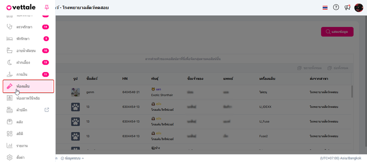Click the แสดงข้อมูล search button
This screenshot has width=367, height=162.
point(337,32)
